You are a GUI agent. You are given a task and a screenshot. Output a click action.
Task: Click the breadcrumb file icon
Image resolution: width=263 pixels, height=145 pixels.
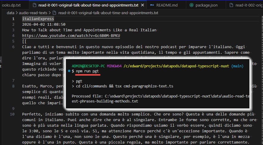tap(54, 13)
